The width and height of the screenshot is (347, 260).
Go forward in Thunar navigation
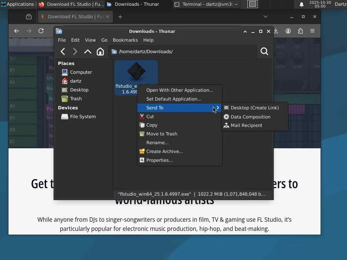[x=75, y=51]
